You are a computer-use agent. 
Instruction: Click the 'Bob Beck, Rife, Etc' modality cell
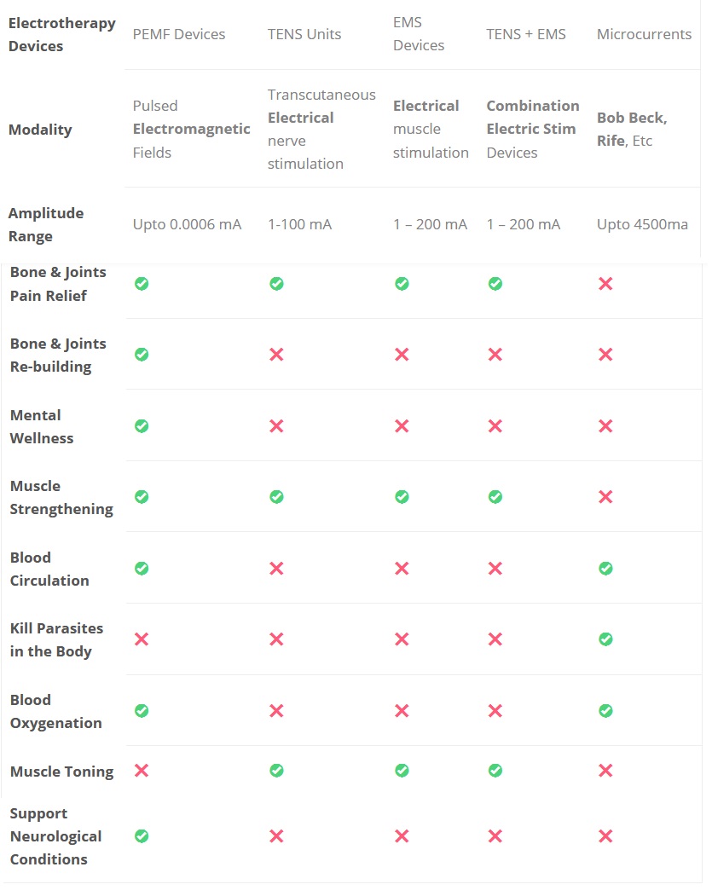click(632, 130)
